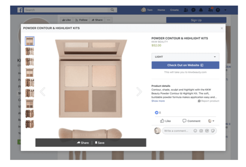Open the comment-as profile selector
This screenshot has width=246, height=167.
pyautogui.click(x=211, y=121)
